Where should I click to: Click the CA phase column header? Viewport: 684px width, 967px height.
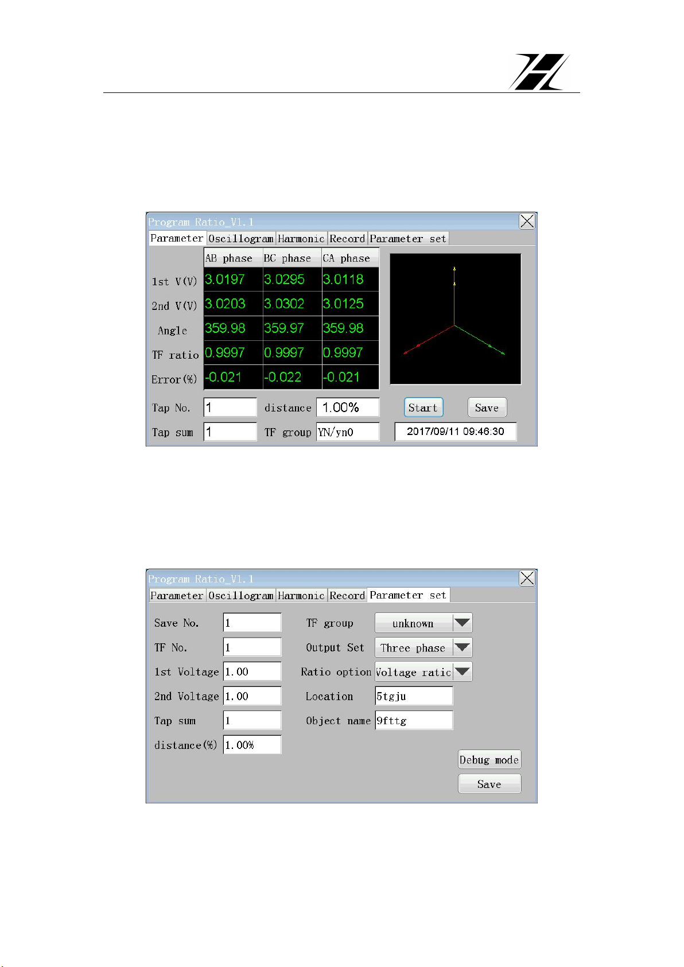point(351,258)
